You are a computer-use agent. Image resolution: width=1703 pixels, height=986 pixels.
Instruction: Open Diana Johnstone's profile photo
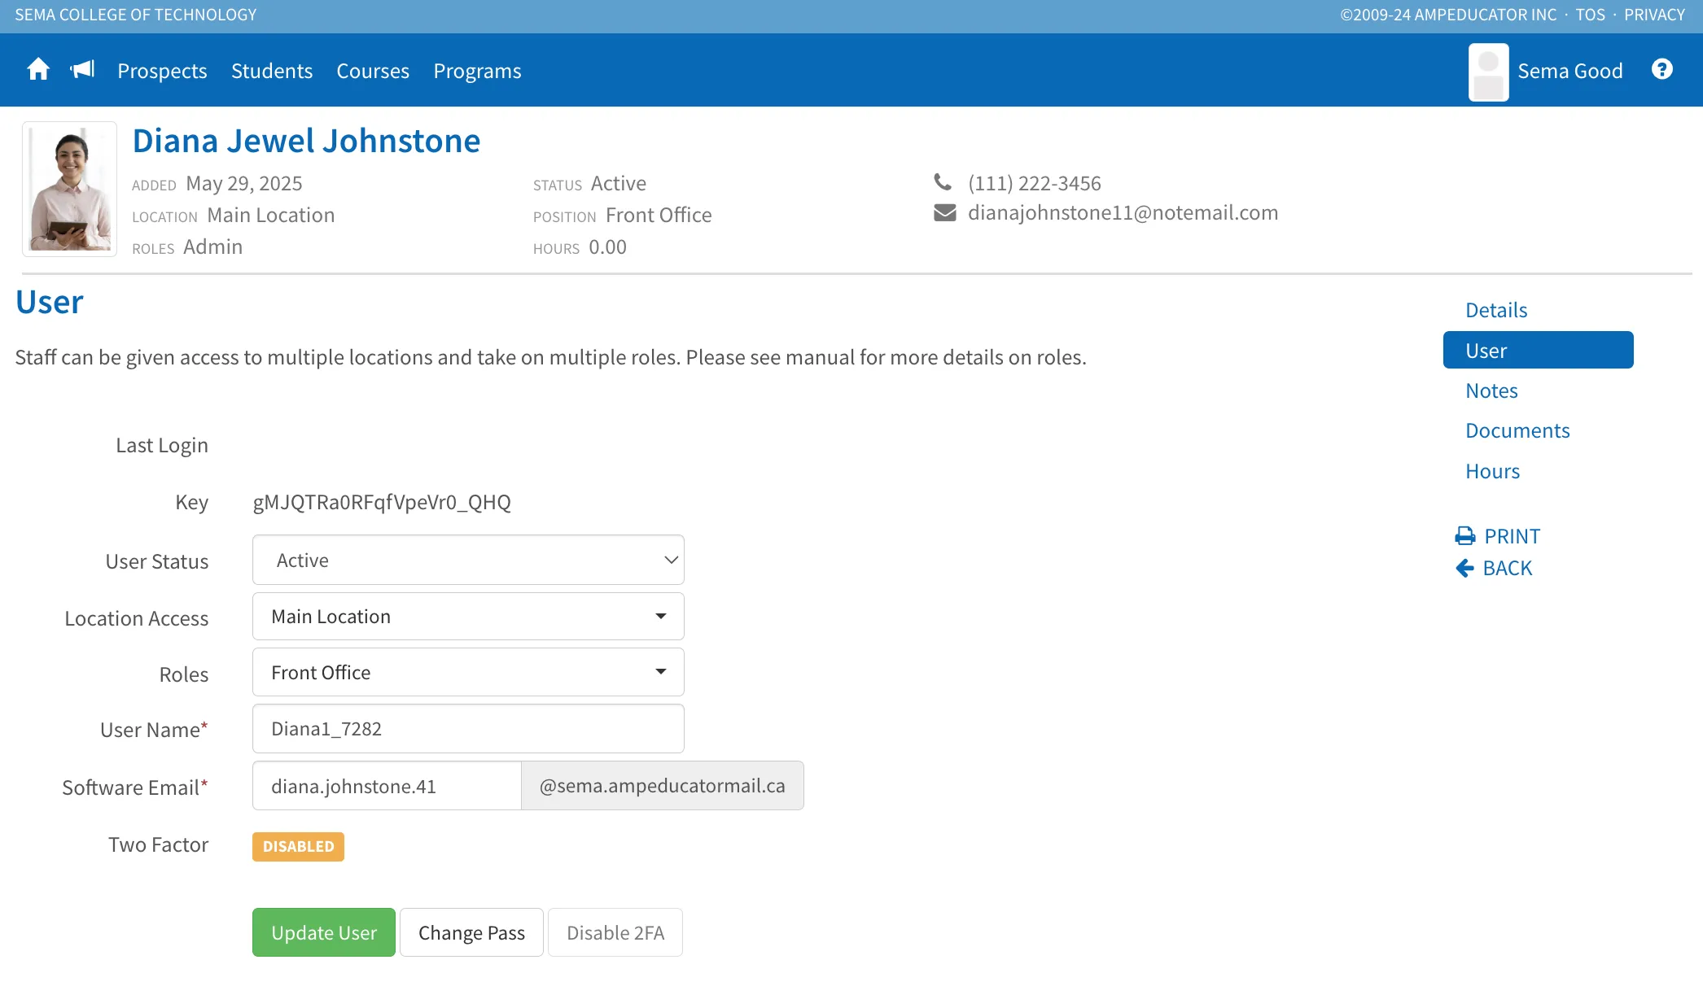pyautogui.click(x=70, y=190)
